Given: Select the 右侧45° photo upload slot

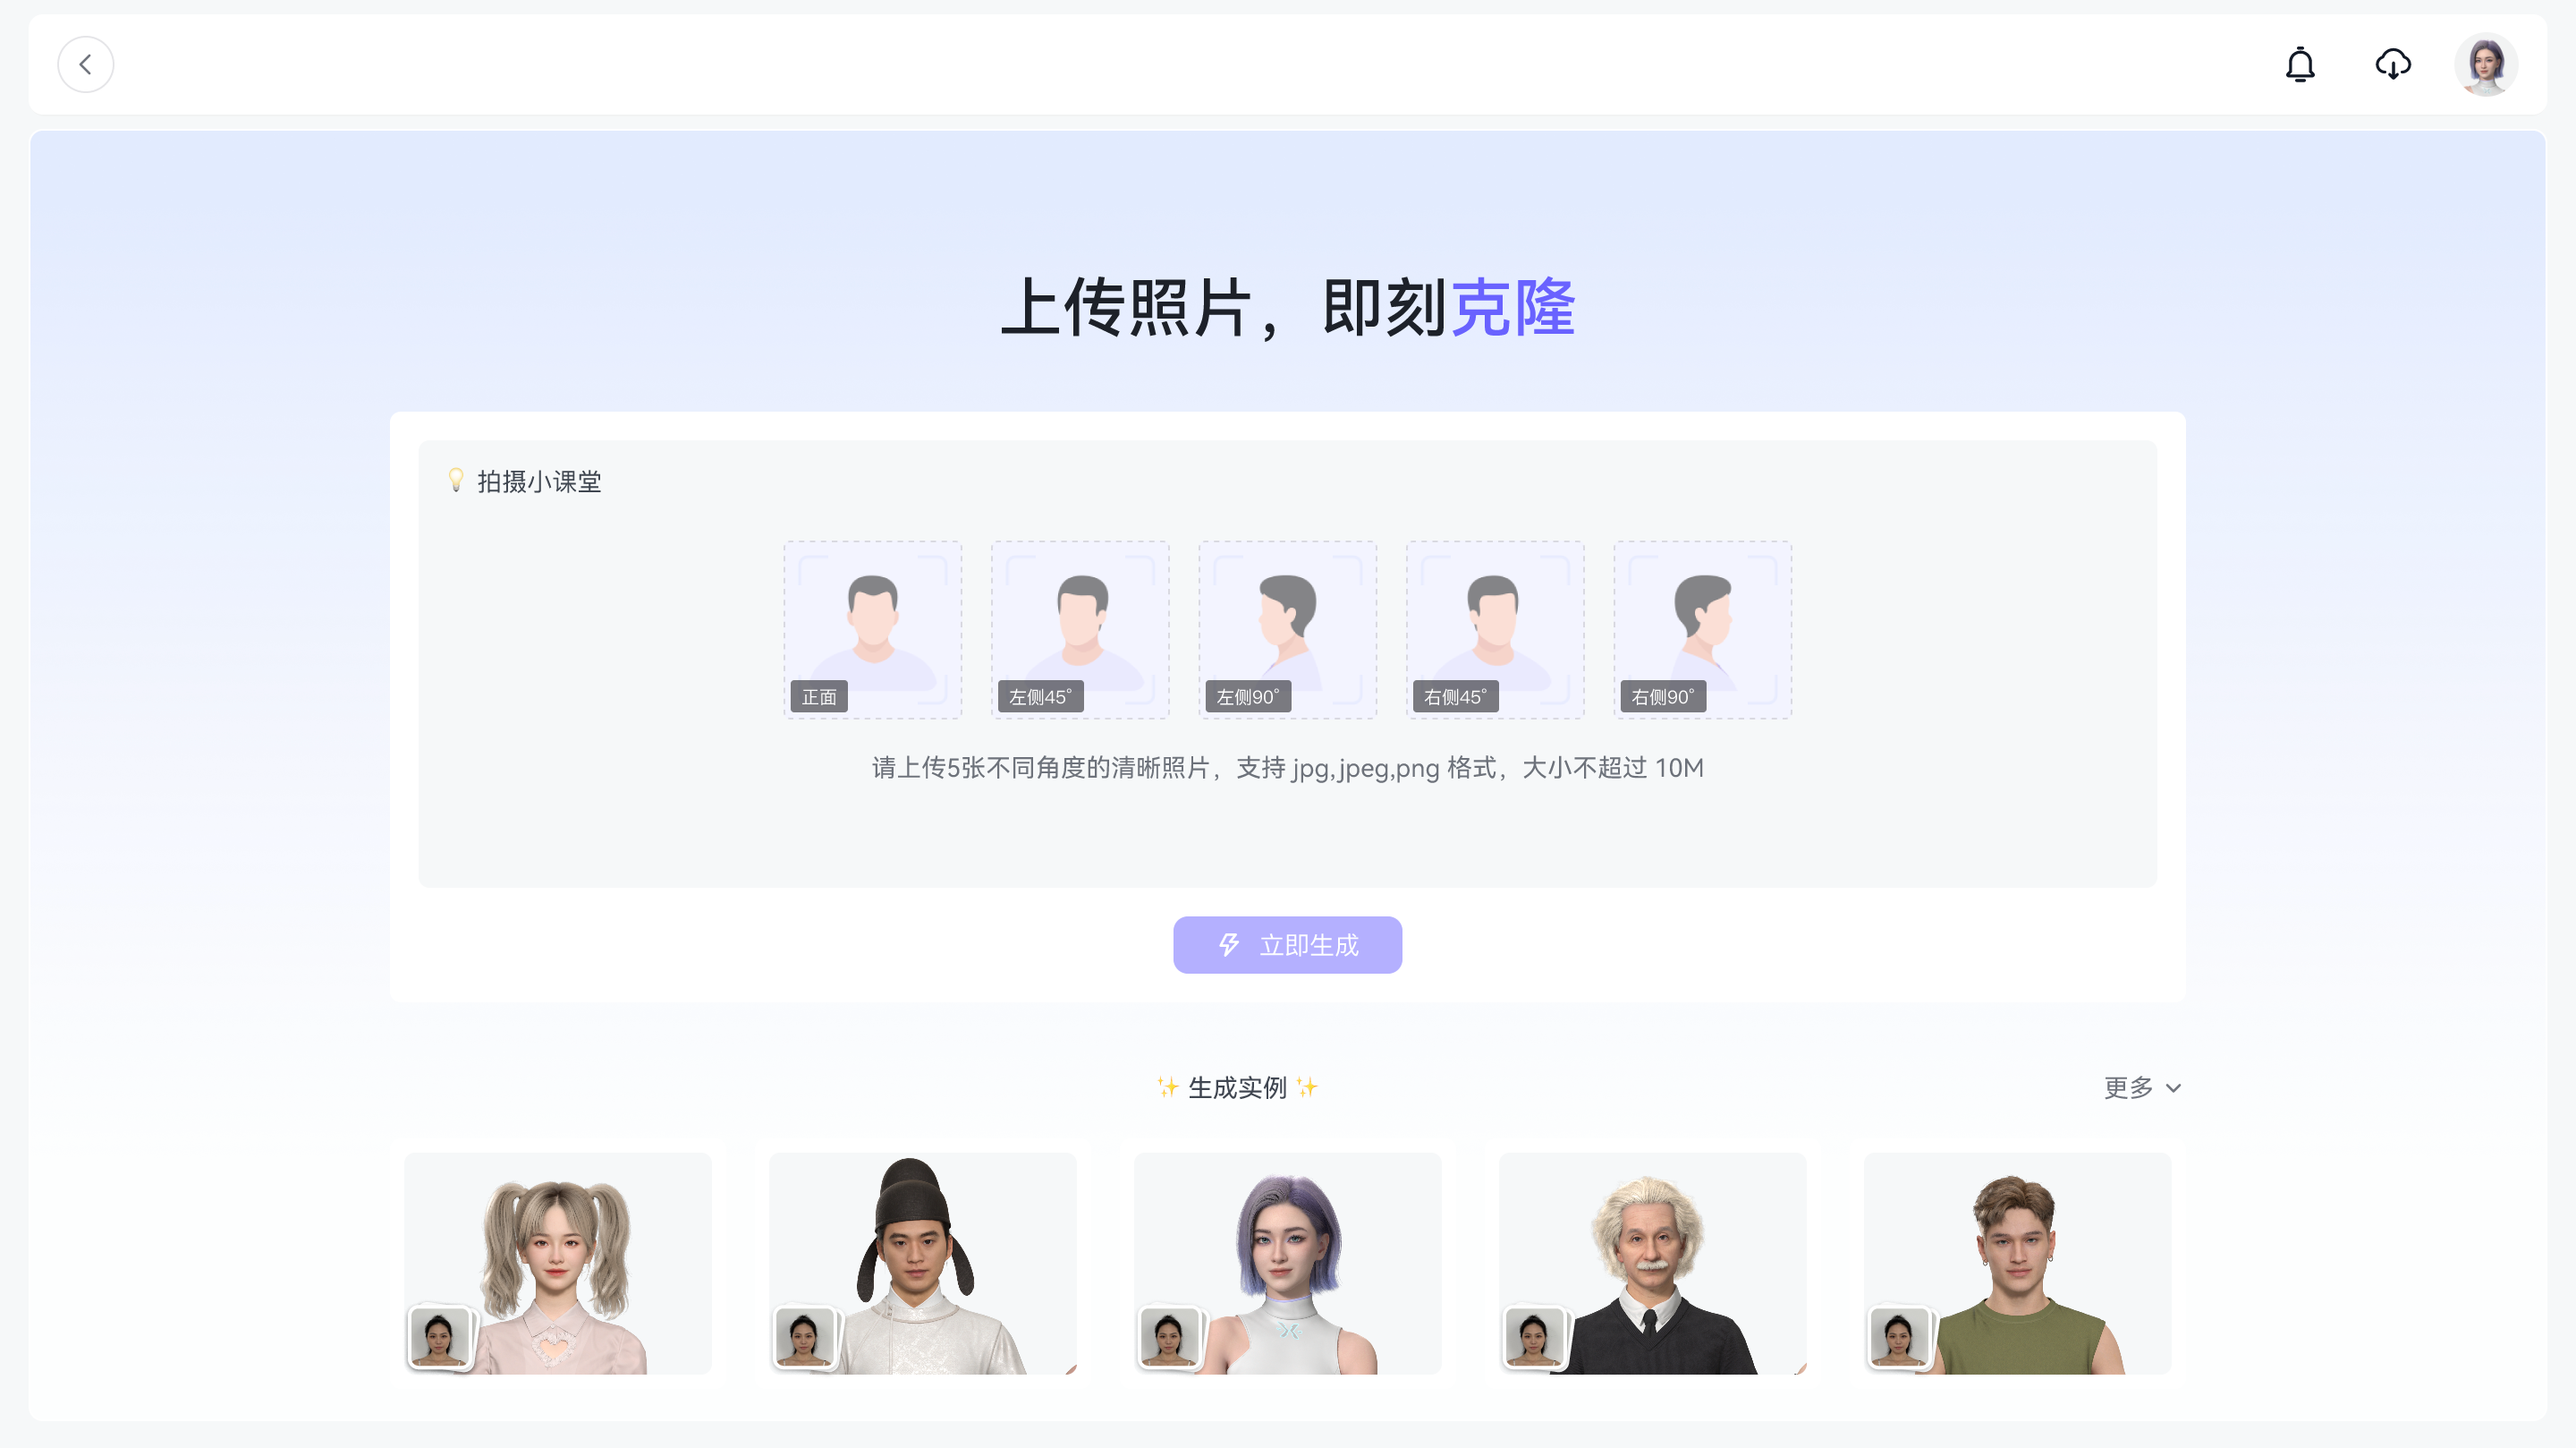Looking at the screenshot, I should 1495,629.
